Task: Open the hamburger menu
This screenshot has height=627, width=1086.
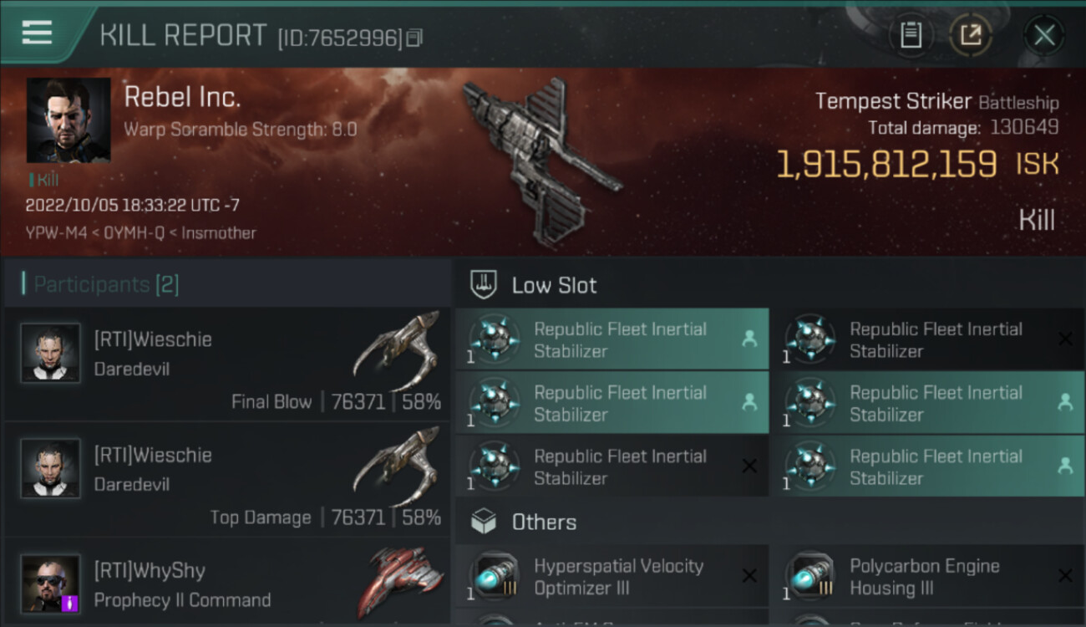Action: [37, 33]
